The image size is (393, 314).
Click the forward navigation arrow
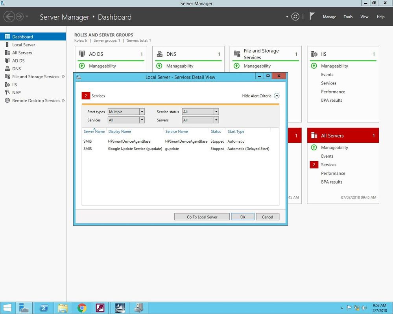20,17
